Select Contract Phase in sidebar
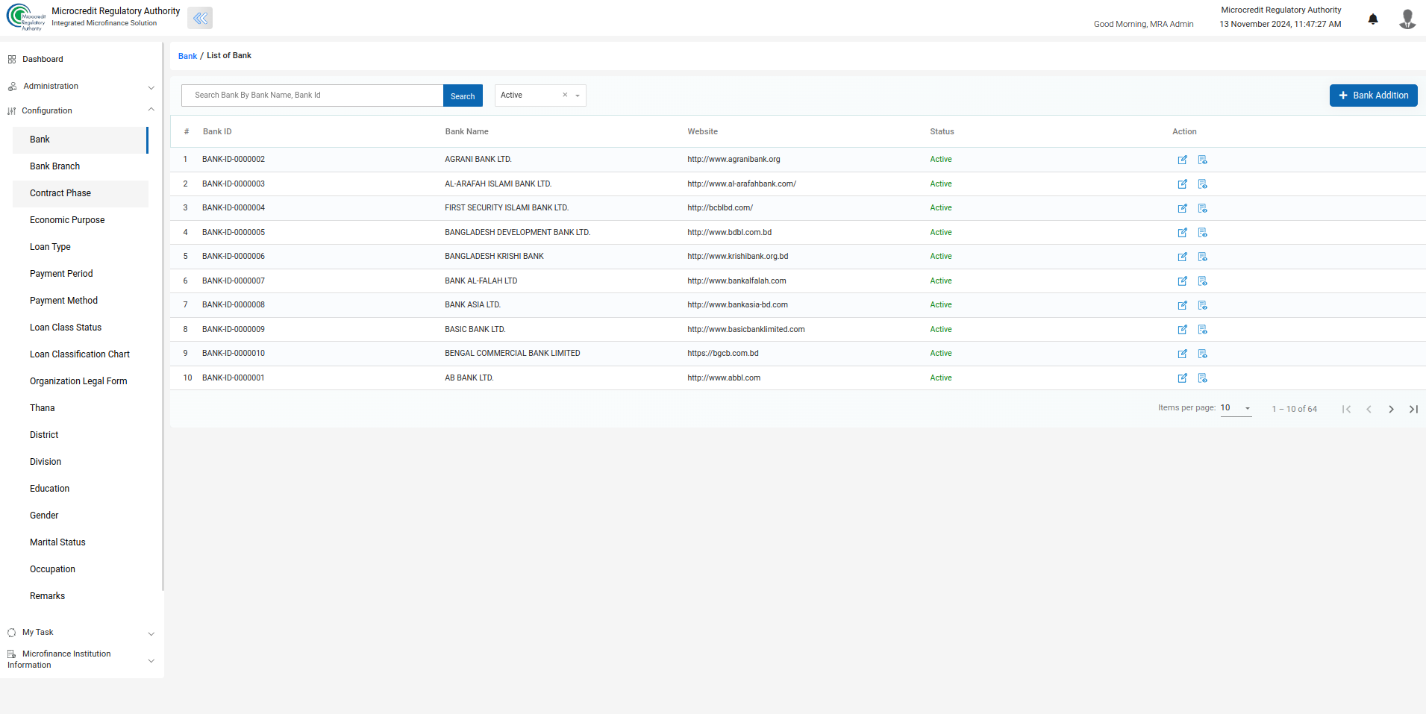 click(x=81, y=193)
